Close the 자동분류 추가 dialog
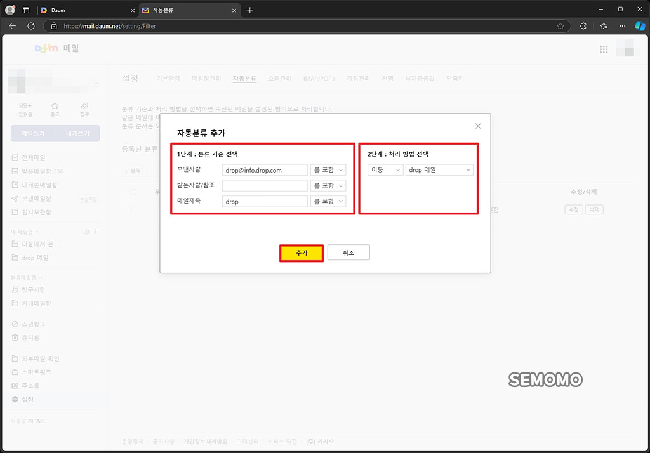Screen dimensions: 650x453 [x=478, y=126]
